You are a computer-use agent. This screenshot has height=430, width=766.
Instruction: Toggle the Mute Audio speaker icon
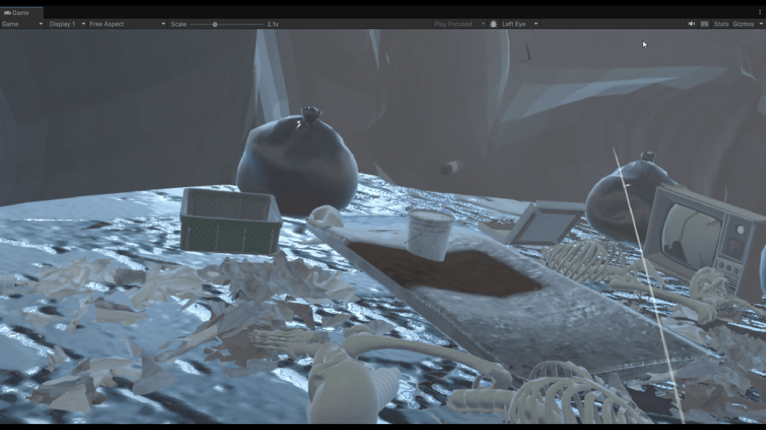(x=691, y=24)
